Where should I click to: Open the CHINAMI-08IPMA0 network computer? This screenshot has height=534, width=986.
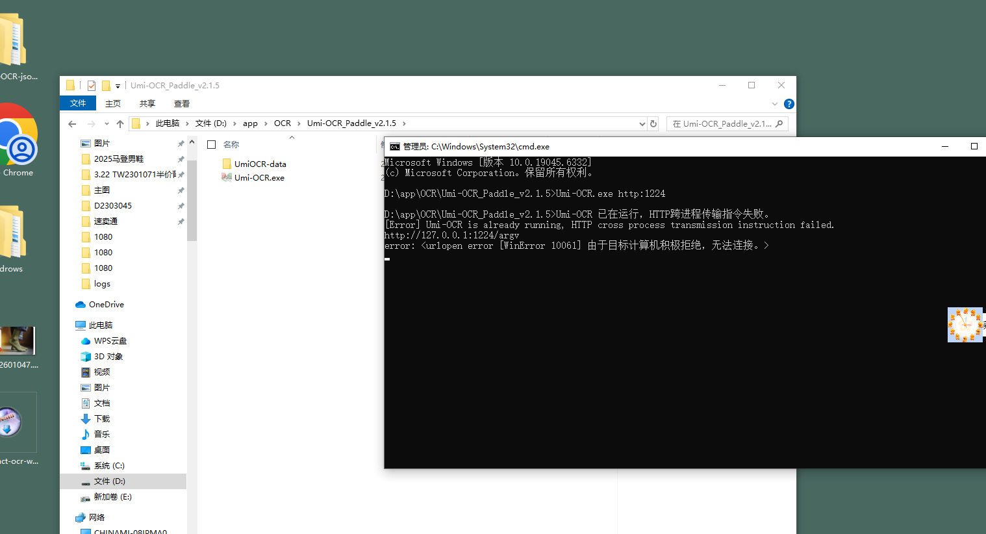123,531
